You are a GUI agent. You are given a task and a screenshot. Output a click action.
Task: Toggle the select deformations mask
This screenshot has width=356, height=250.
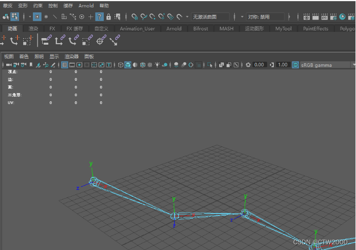coord(73,17)
